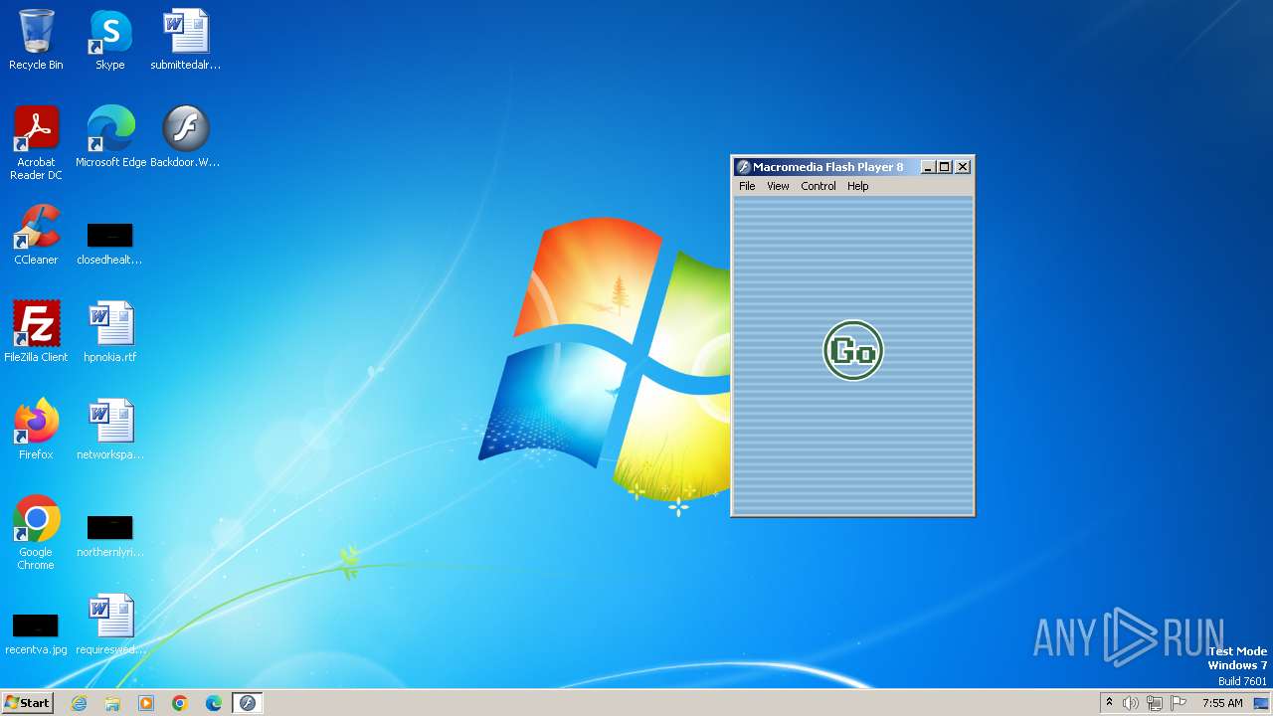Close the Macromedia Flash Player window

tap(963, 167)
